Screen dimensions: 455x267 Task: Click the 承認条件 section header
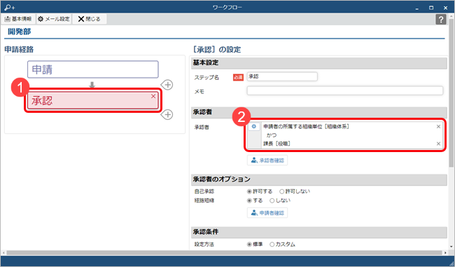(x=319, y=232)
